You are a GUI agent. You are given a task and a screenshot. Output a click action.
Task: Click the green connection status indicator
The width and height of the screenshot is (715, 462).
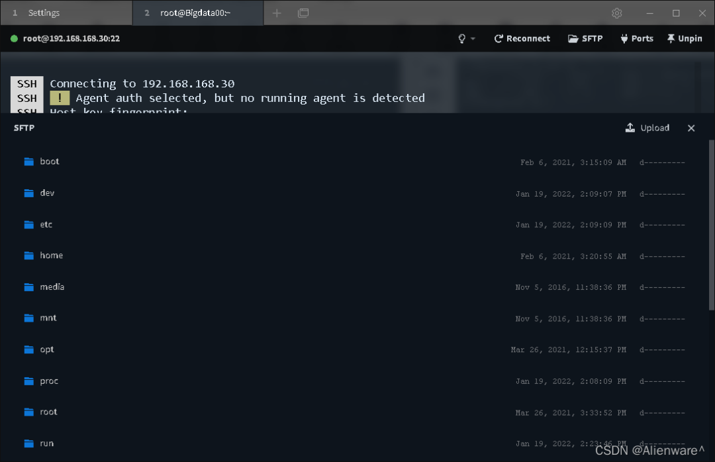[x=14, y=38]
